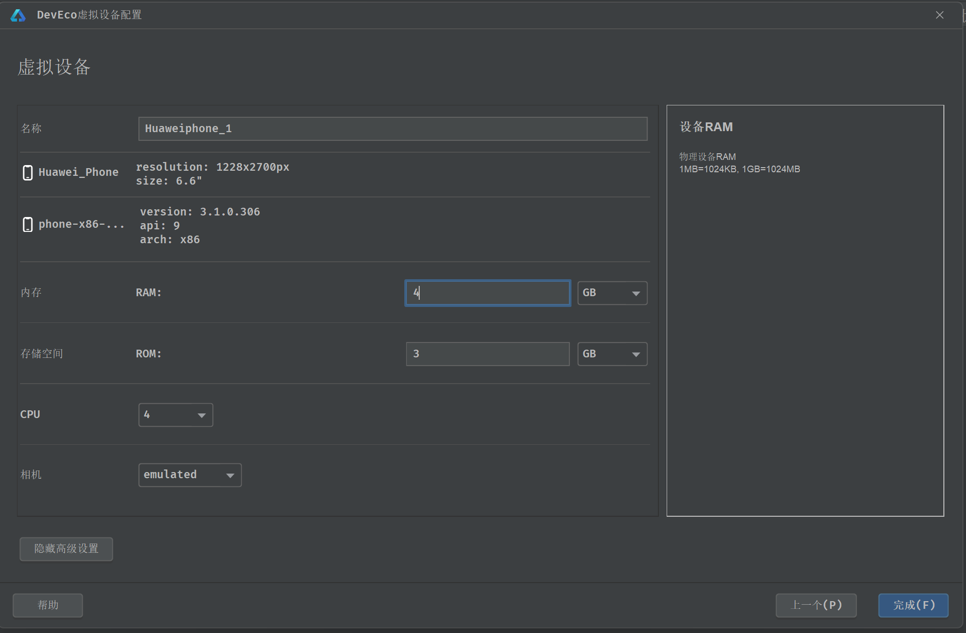This screenshot has width=966, height=633.
Task: Focus the ROM value input field
Action: (x=488, y=354)
